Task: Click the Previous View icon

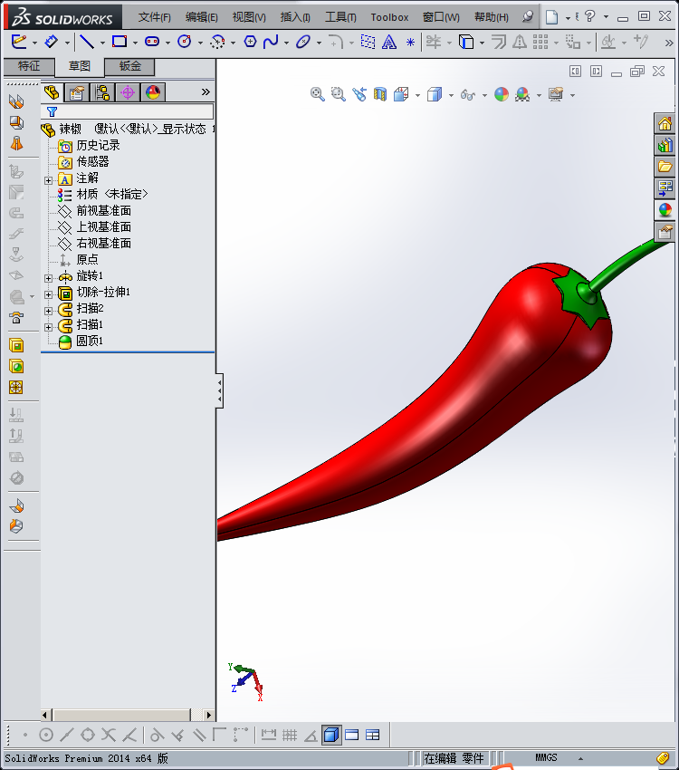Action: 359,94
